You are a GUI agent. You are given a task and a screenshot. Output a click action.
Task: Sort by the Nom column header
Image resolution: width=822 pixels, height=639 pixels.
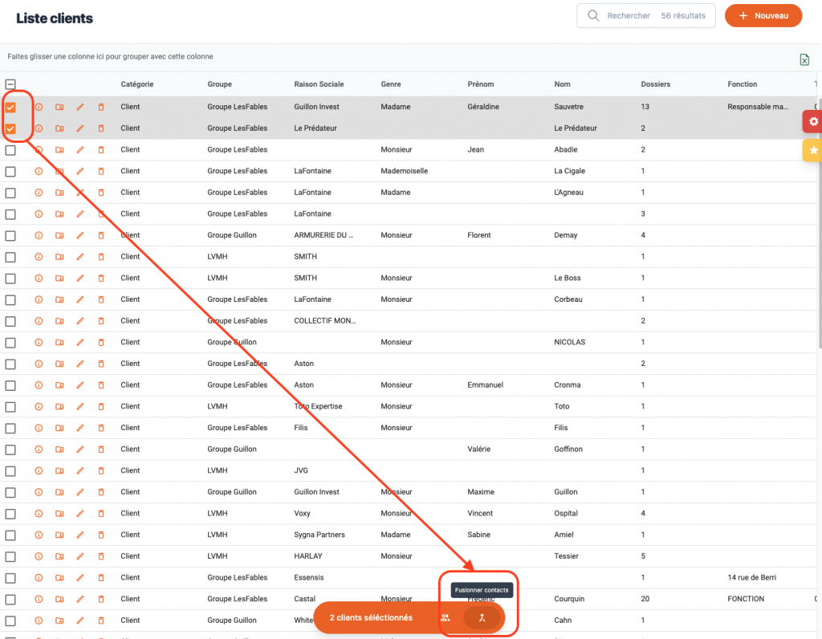point(561,84)
